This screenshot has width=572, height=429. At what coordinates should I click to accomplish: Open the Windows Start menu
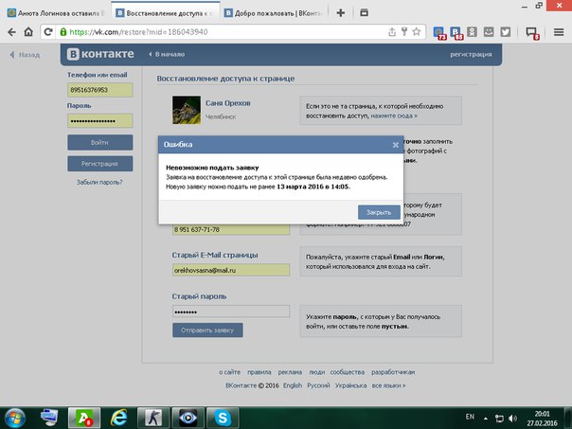(14, 418)
